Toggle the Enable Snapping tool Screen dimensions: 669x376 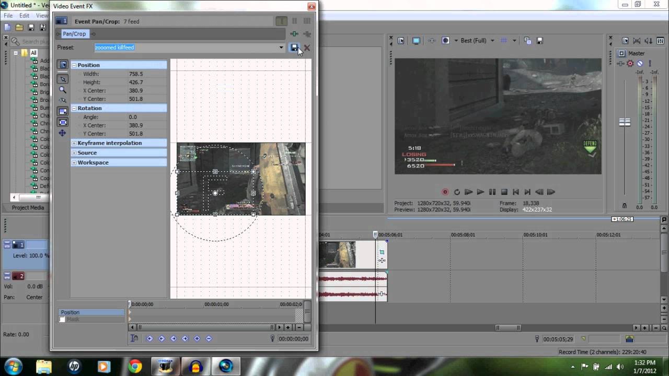tap(63, 100)
